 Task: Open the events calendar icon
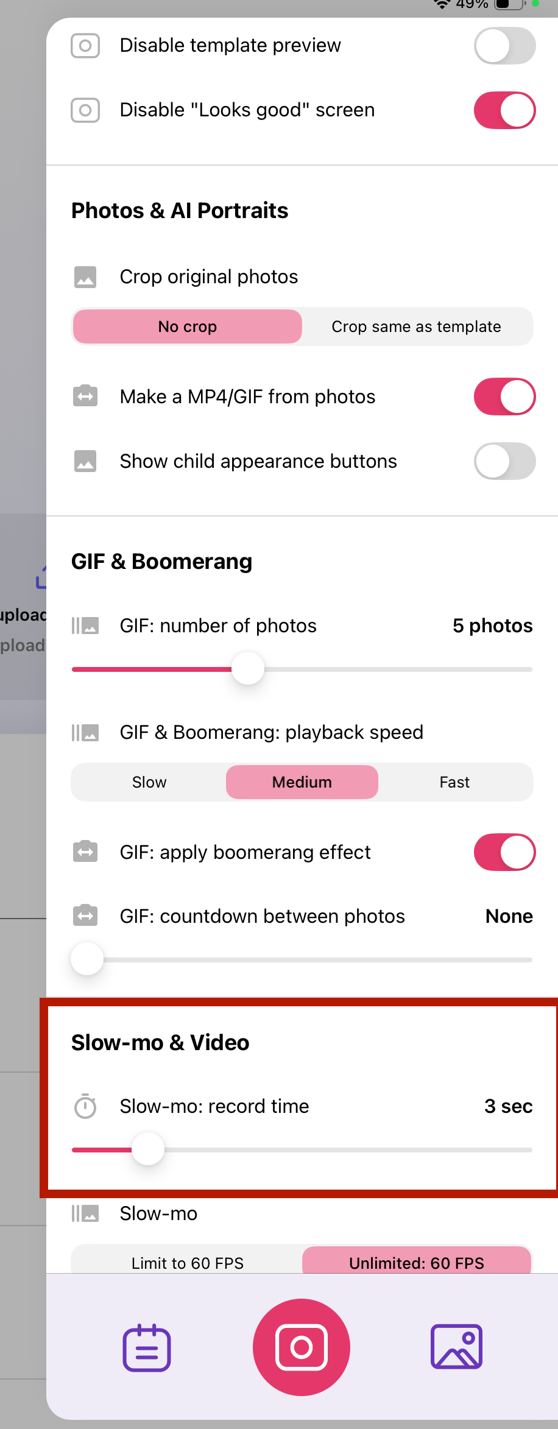147,1347
